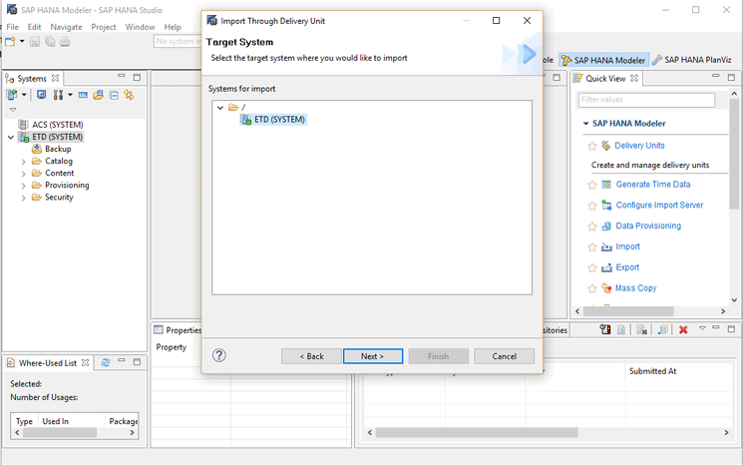Collapse the SAP HANA Modeler section in Quick View

click(585, 124)
